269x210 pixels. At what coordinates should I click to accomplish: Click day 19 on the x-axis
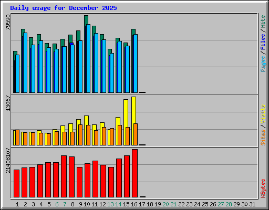(x=158, y=204)
